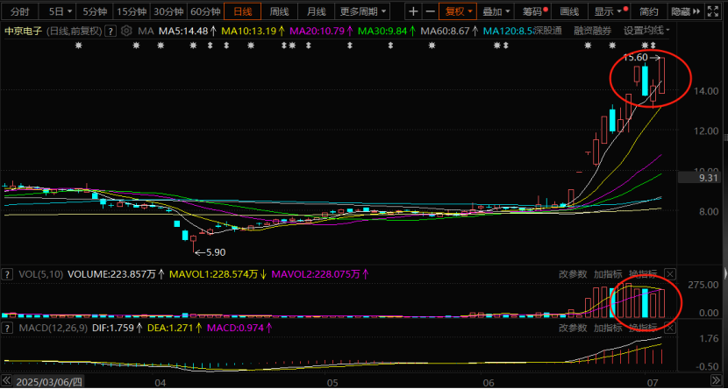Image resolution: width=728 pixels, height=389 pixels.
Task: Click 改参数 in the VOL panel
Action: (x=573, y=273)
